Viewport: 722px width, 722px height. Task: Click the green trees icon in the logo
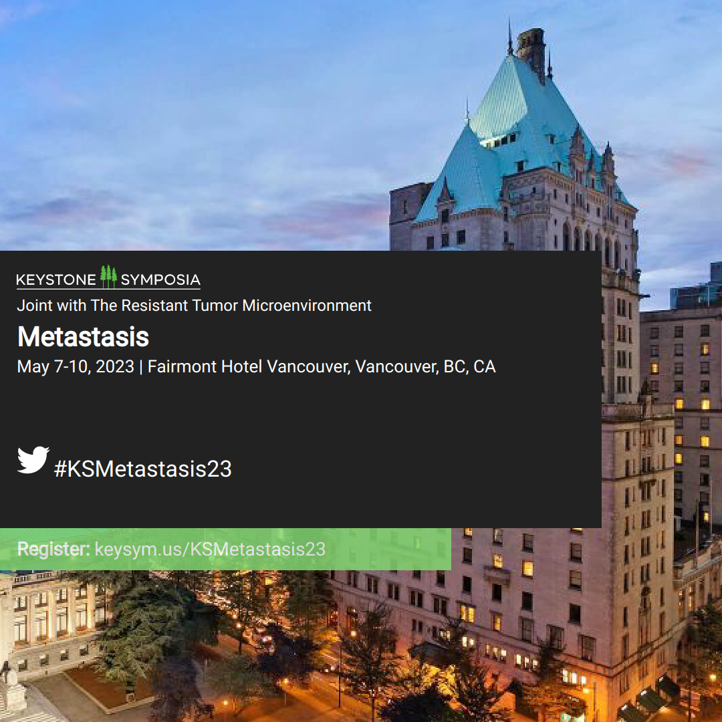tap(109, 276)
